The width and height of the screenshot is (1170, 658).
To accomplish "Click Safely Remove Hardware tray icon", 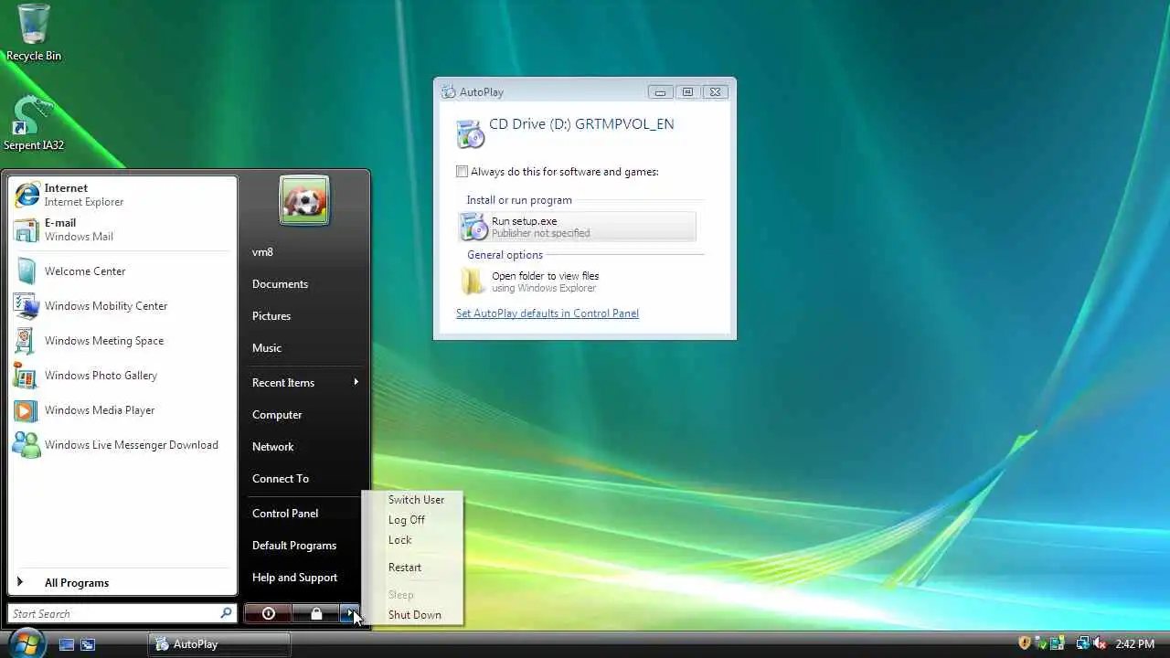I will [1041, 643].
